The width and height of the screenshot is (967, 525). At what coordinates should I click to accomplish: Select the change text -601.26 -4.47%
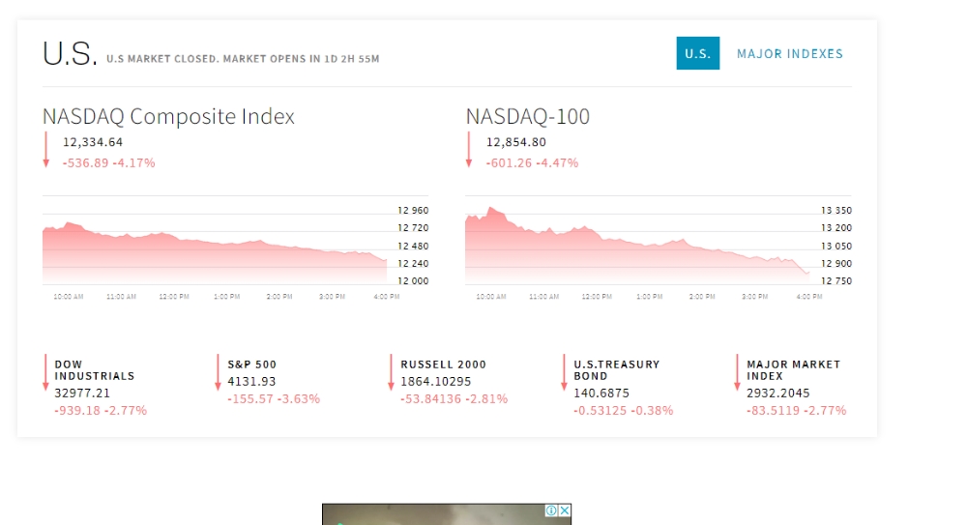532,162
